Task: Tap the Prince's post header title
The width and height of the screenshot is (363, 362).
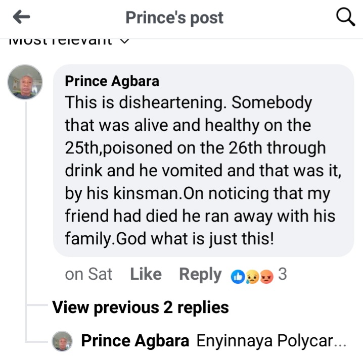Action: [174, 18]
